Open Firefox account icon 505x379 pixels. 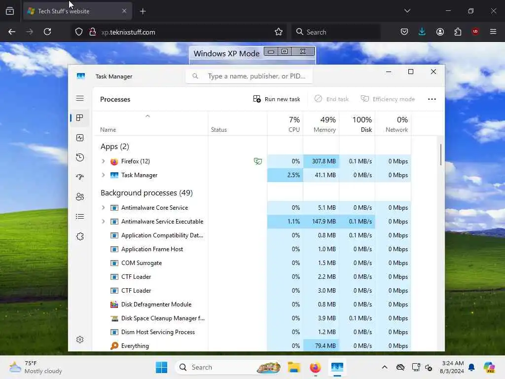point(440,32)
